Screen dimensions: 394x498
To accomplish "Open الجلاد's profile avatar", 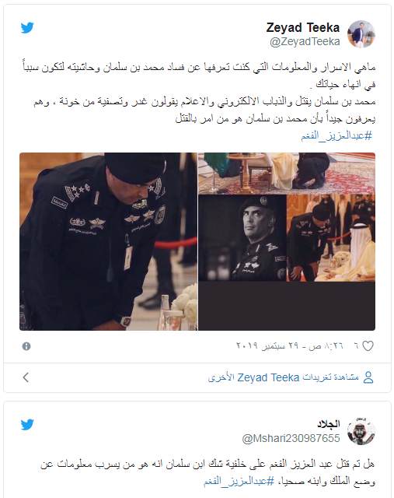I will pyautogui.click(x=361, y=431).
